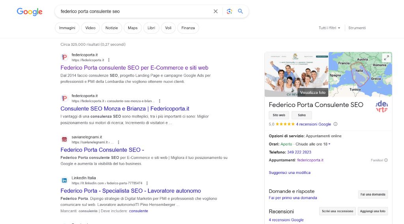Switch to the Libri filter
The image size is (404, 224).
coord(151,28)
